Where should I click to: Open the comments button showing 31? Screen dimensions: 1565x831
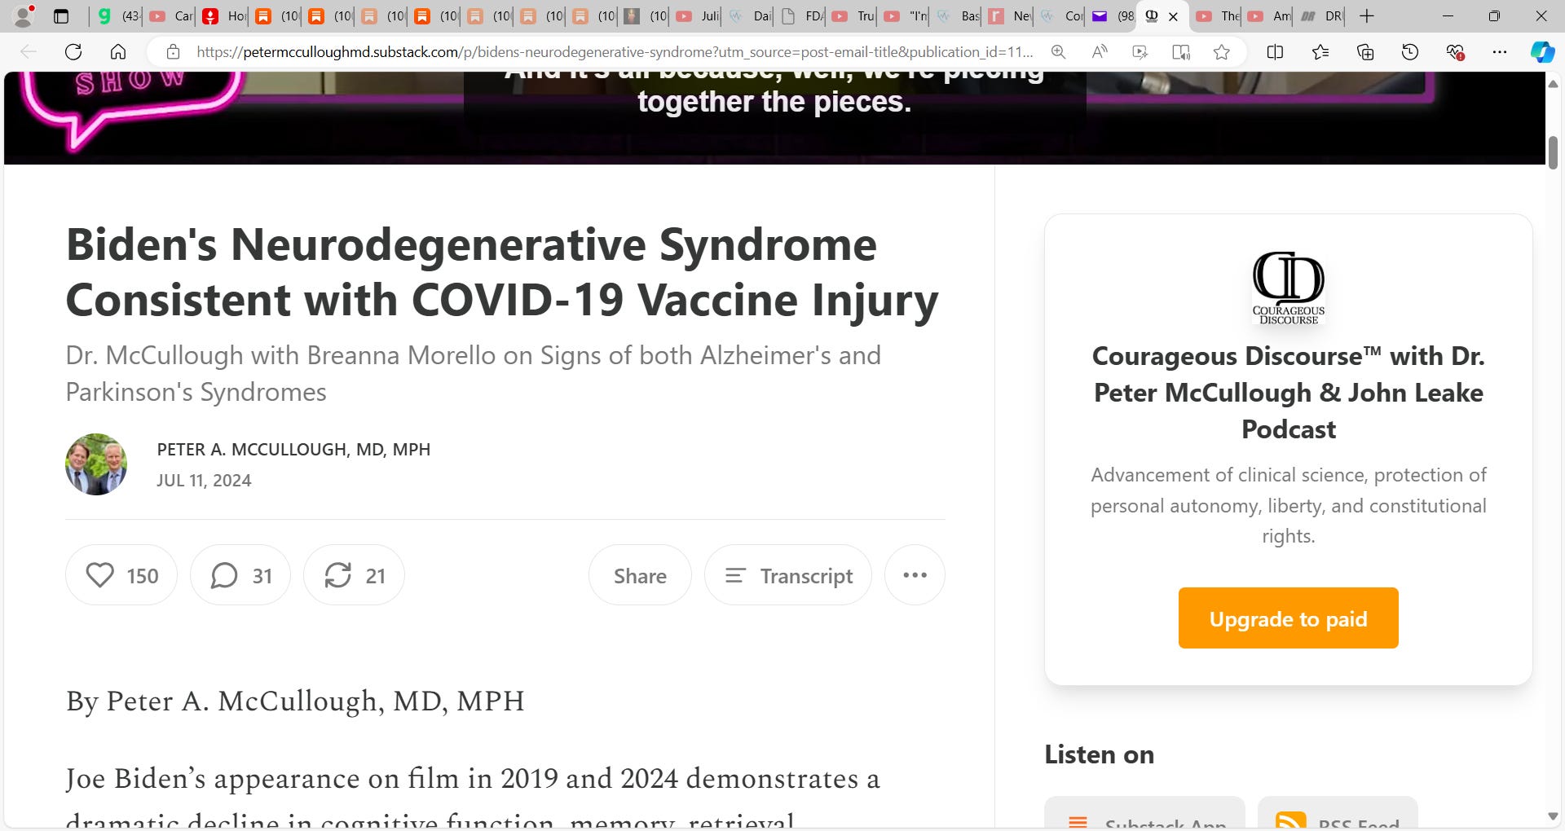pyautogui.click(x=240, y=575)
